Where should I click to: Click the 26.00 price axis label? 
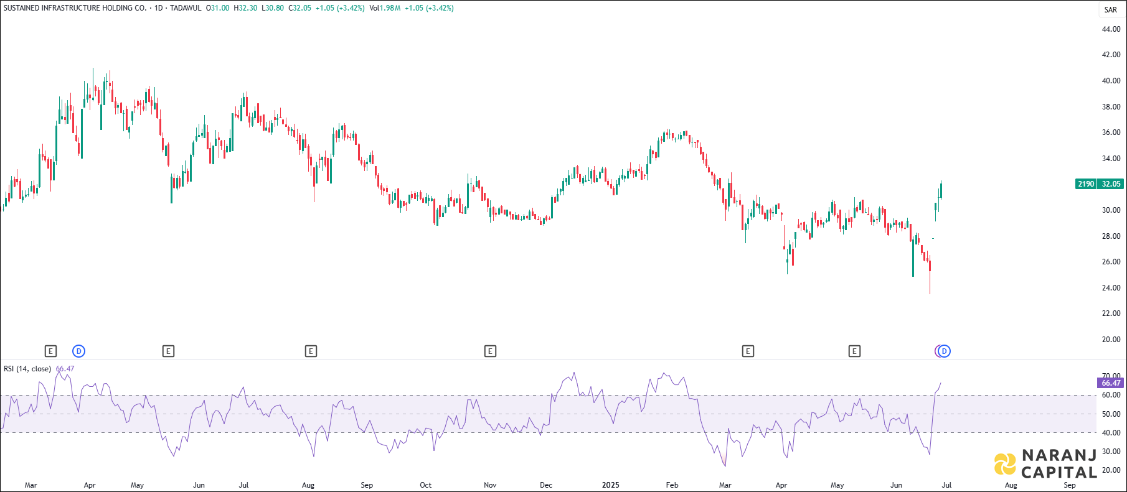click(x=1111, y=262)
